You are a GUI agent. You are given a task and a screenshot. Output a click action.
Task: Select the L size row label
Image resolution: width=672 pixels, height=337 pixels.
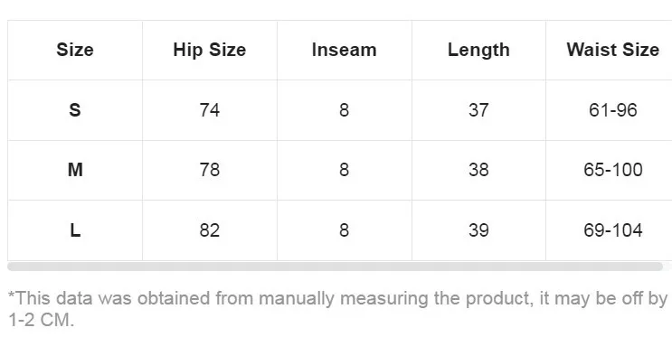pos(75,230)
